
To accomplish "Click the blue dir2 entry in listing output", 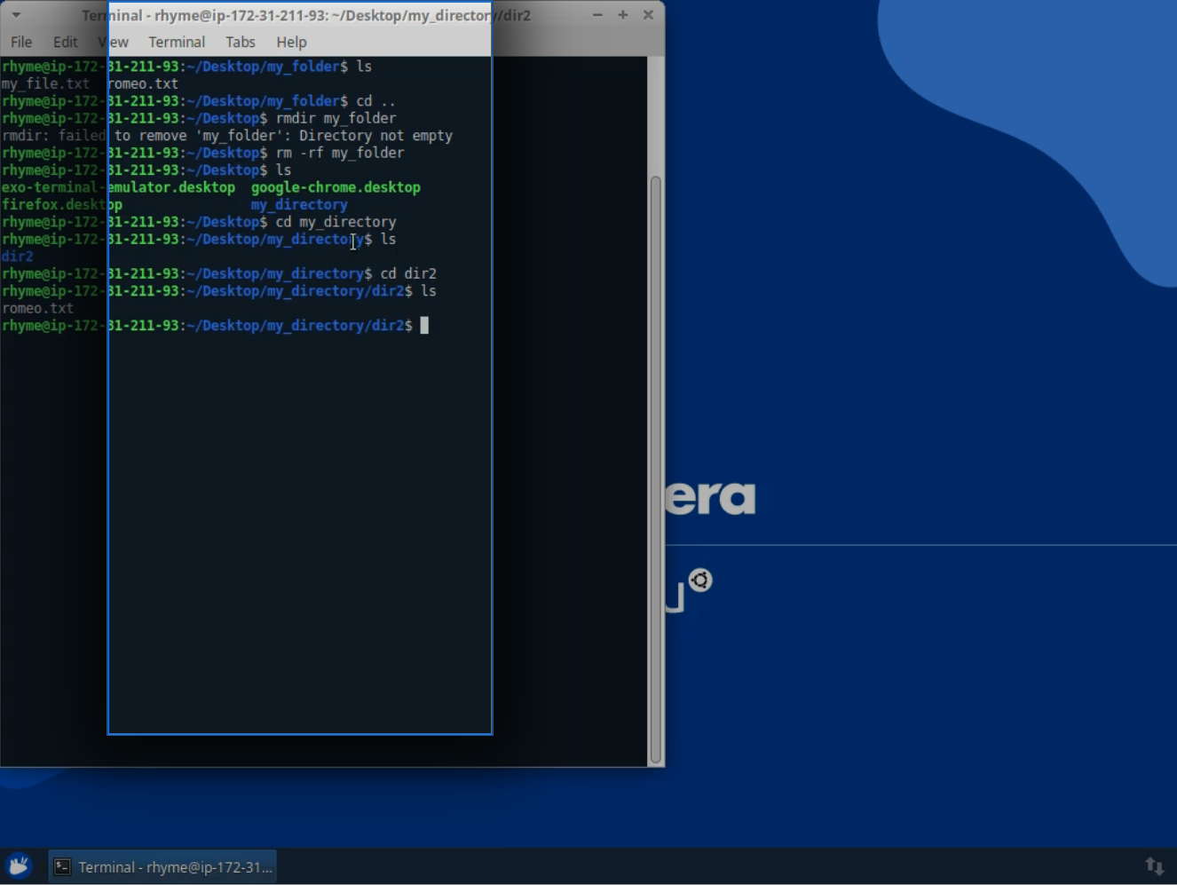I will (x=17, y=257).
